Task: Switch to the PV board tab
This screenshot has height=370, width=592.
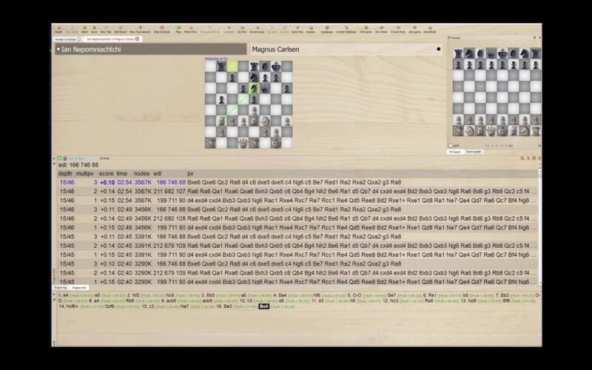Action: point(455,152)
